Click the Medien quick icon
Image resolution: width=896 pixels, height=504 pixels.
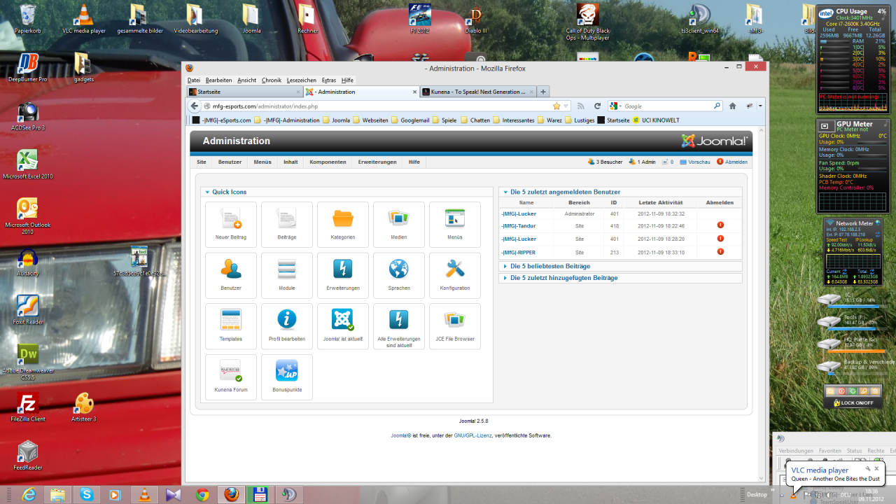(x=399, y=224)
